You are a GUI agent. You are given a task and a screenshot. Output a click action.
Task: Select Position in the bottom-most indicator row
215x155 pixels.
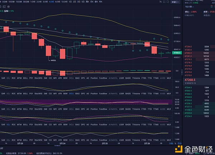click(x=94, y=140)
